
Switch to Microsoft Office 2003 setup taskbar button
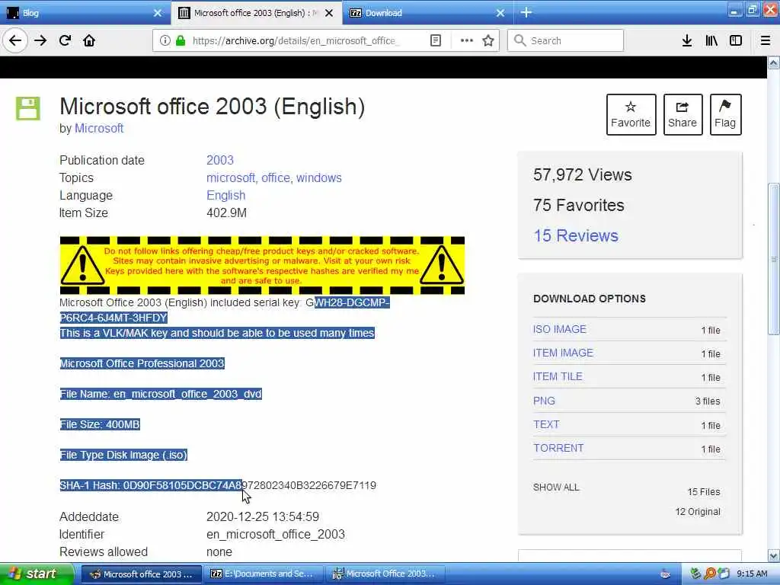click(x=385, y=574)
